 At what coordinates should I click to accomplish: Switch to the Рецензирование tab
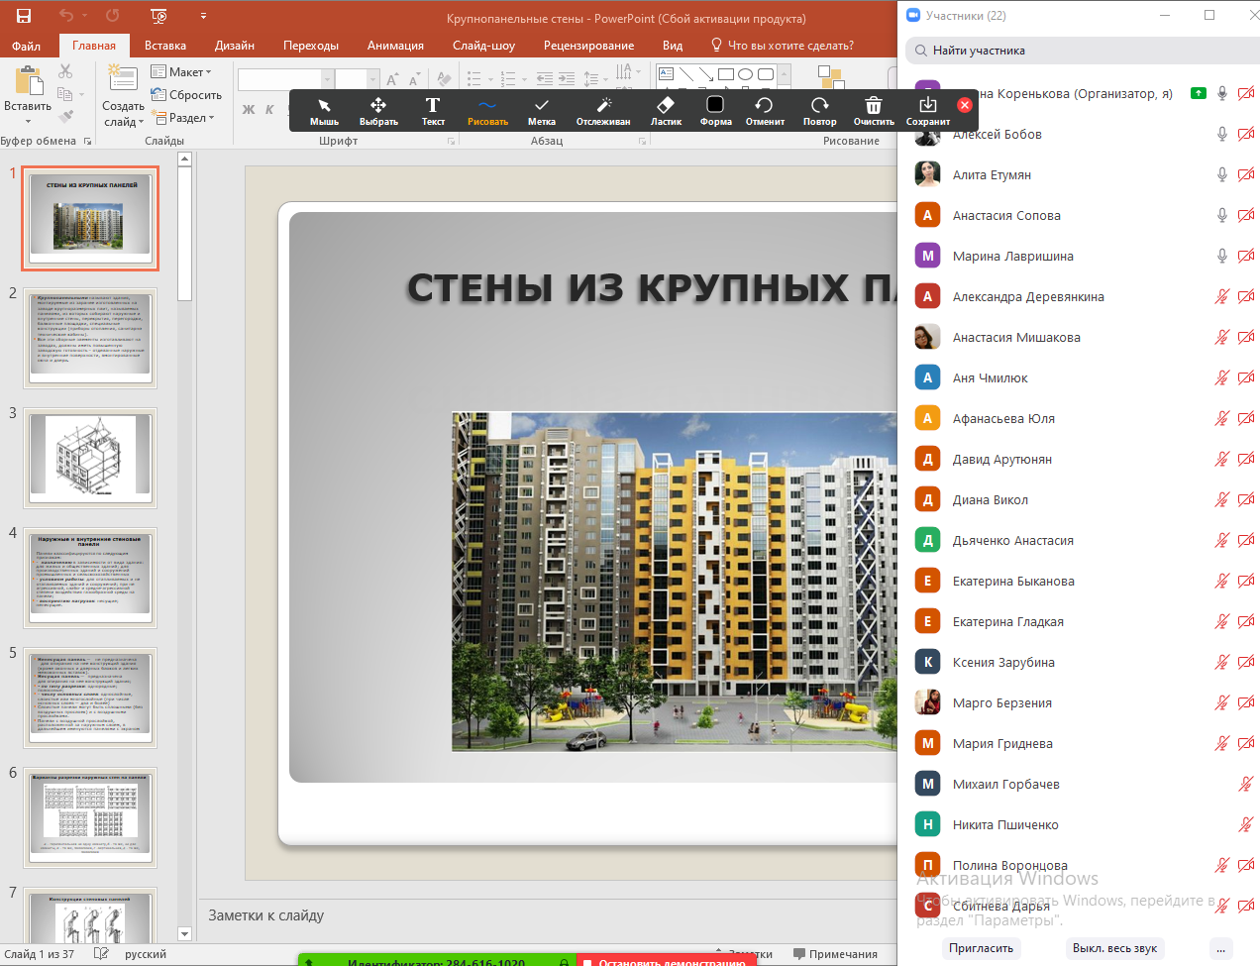coord(588,46)
